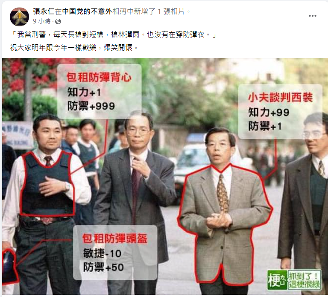328x297 pixels.
Task: Click the globe public-audience icon
Action: [58, 21]
